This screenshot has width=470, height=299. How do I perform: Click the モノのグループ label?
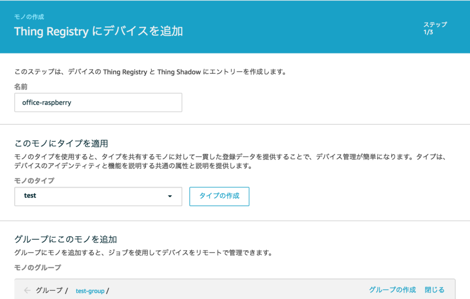point(38,267)
